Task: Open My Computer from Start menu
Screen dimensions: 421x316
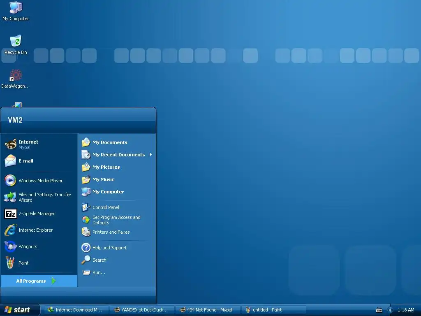Action: 117,192
